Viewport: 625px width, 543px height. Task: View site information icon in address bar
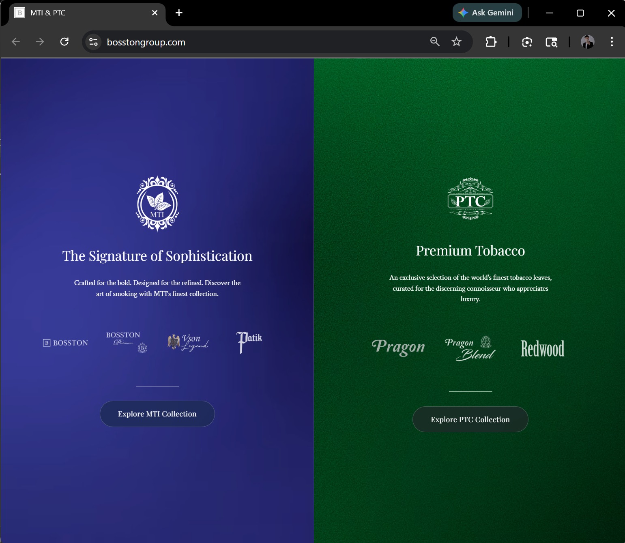93,42
